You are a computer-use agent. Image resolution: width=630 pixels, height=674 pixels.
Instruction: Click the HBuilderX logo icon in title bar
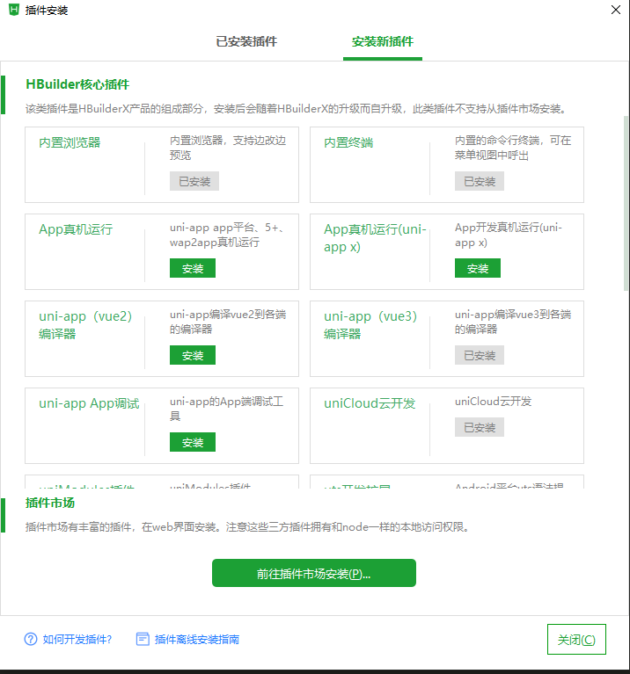[x=14, y=10]
